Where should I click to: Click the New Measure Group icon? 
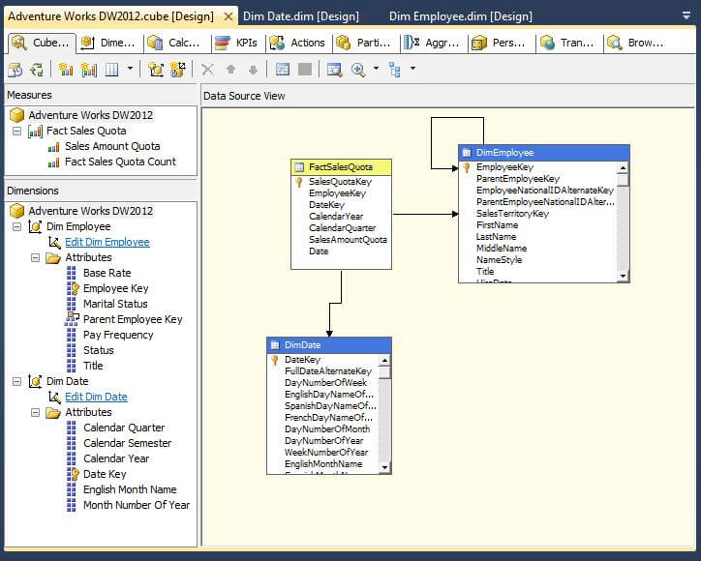click(88, 70)
